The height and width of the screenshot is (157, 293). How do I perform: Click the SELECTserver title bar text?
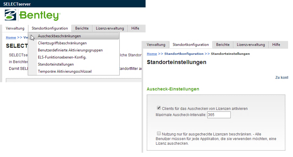(17, 4)
